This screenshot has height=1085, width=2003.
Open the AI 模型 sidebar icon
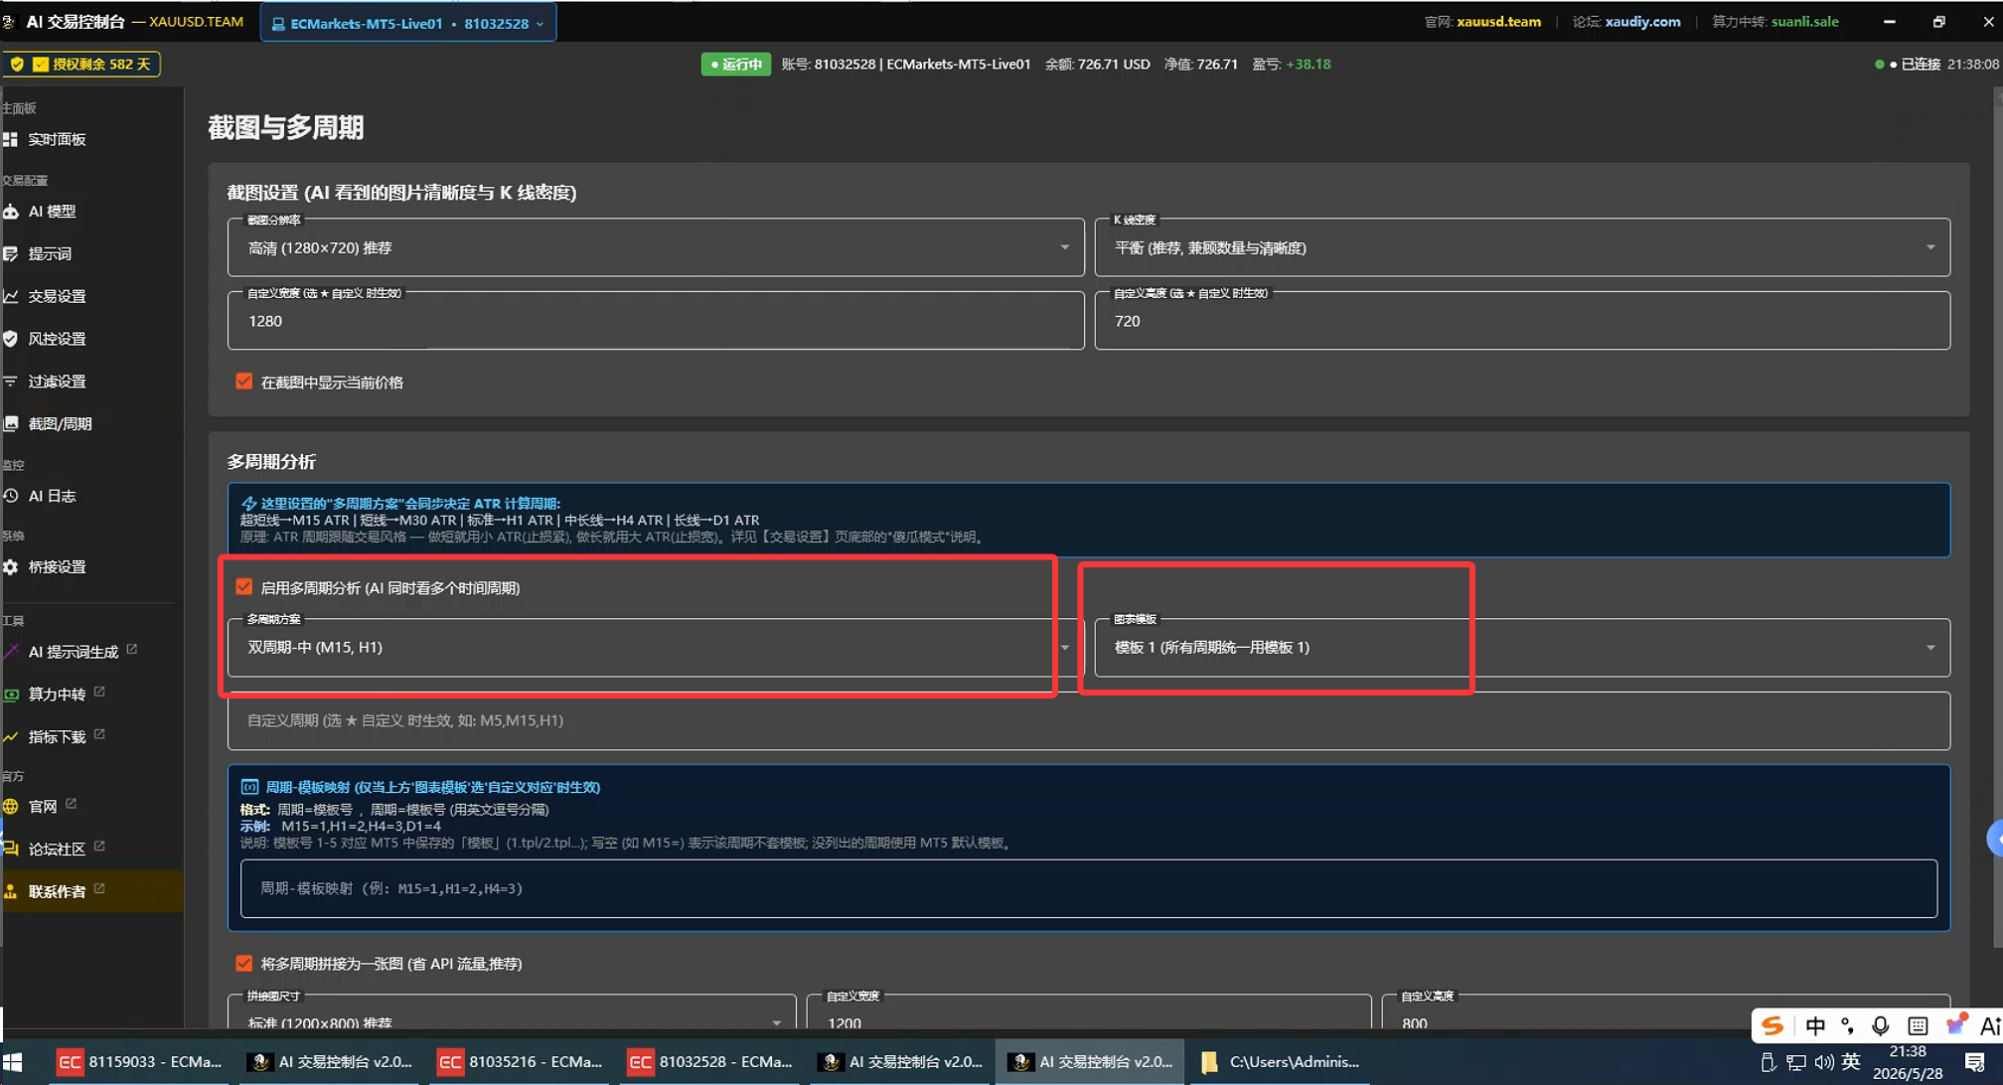(11, 212)
